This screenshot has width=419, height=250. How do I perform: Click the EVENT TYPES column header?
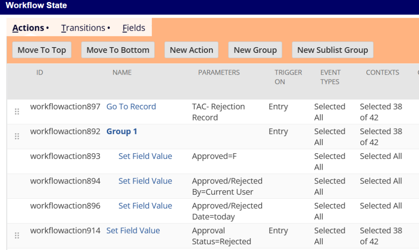click(330, 77)
